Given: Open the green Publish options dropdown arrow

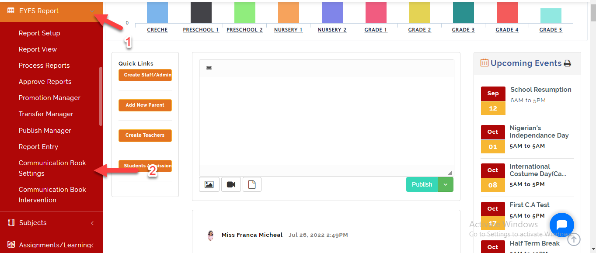Looking at the screenshot, I should 446,184.
